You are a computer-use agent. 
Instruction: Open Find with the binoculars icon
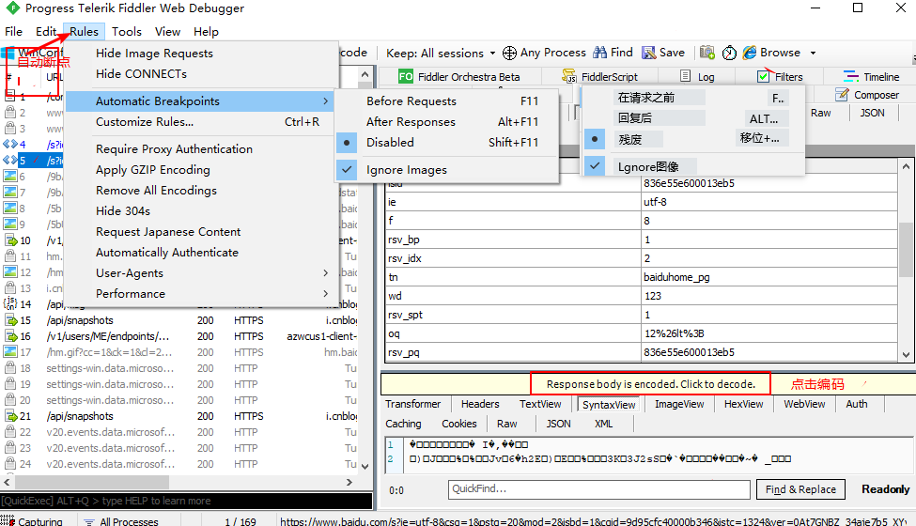pyautogui.click(x=599, y=53)
